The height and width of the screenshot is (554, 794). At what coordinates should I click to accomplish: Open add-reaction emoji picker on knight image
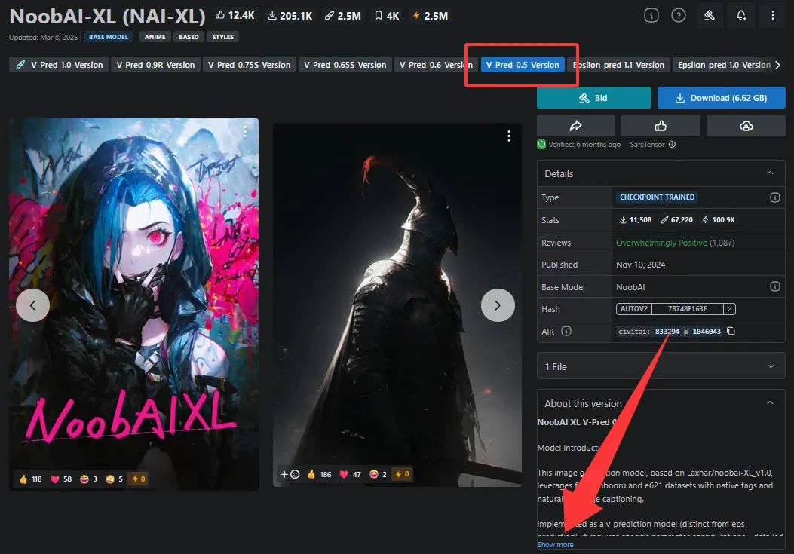(290, 474)
